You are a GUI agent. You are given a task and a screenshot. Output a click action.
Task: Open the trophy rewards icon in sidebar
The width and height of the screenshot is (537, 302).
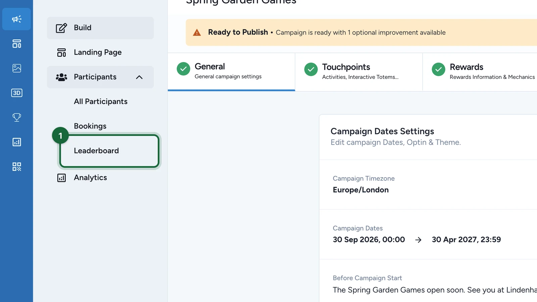click(16, 117)
